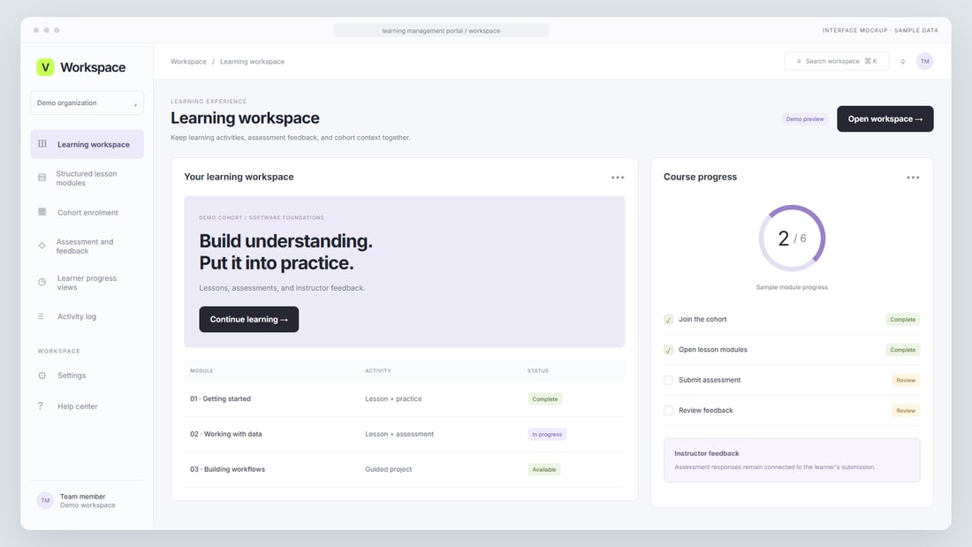This screenshot has height=547, width=972.
Task: Toggle the Join the cohort checkbox
Action: [x=668, y=319]
